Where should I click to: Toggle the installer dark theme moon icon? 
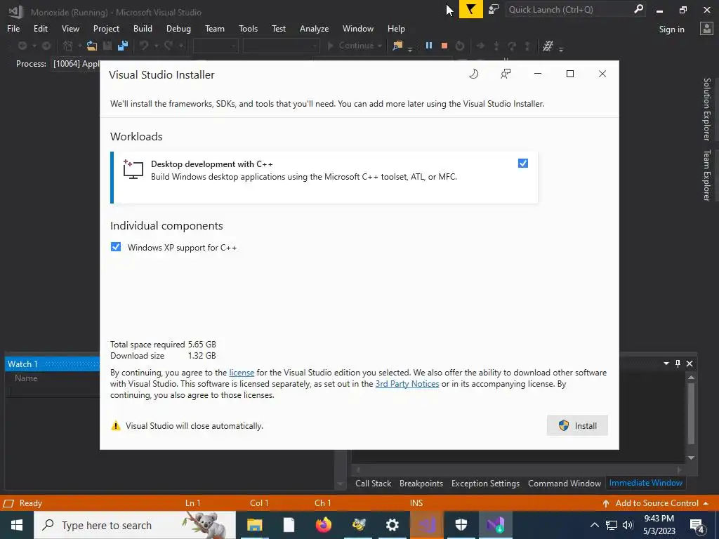474,74
